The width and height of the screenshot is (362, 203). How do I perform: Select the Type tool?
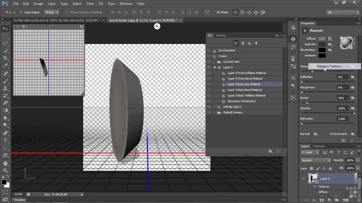click(6, 140)
